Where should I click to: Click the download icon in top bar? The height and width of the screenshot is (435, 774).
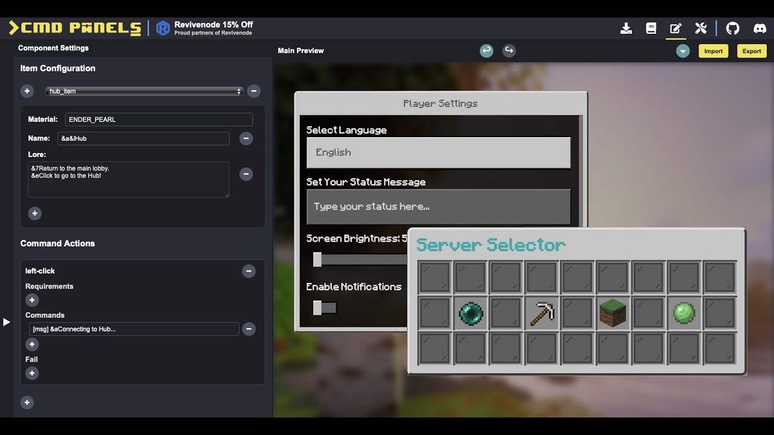click(x=626, y=28)
